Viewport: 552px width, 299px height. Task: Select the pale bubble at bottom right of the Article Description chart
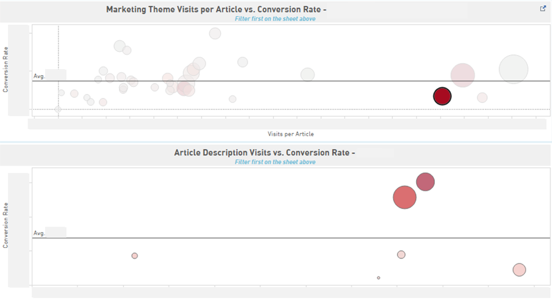(519, 270)
